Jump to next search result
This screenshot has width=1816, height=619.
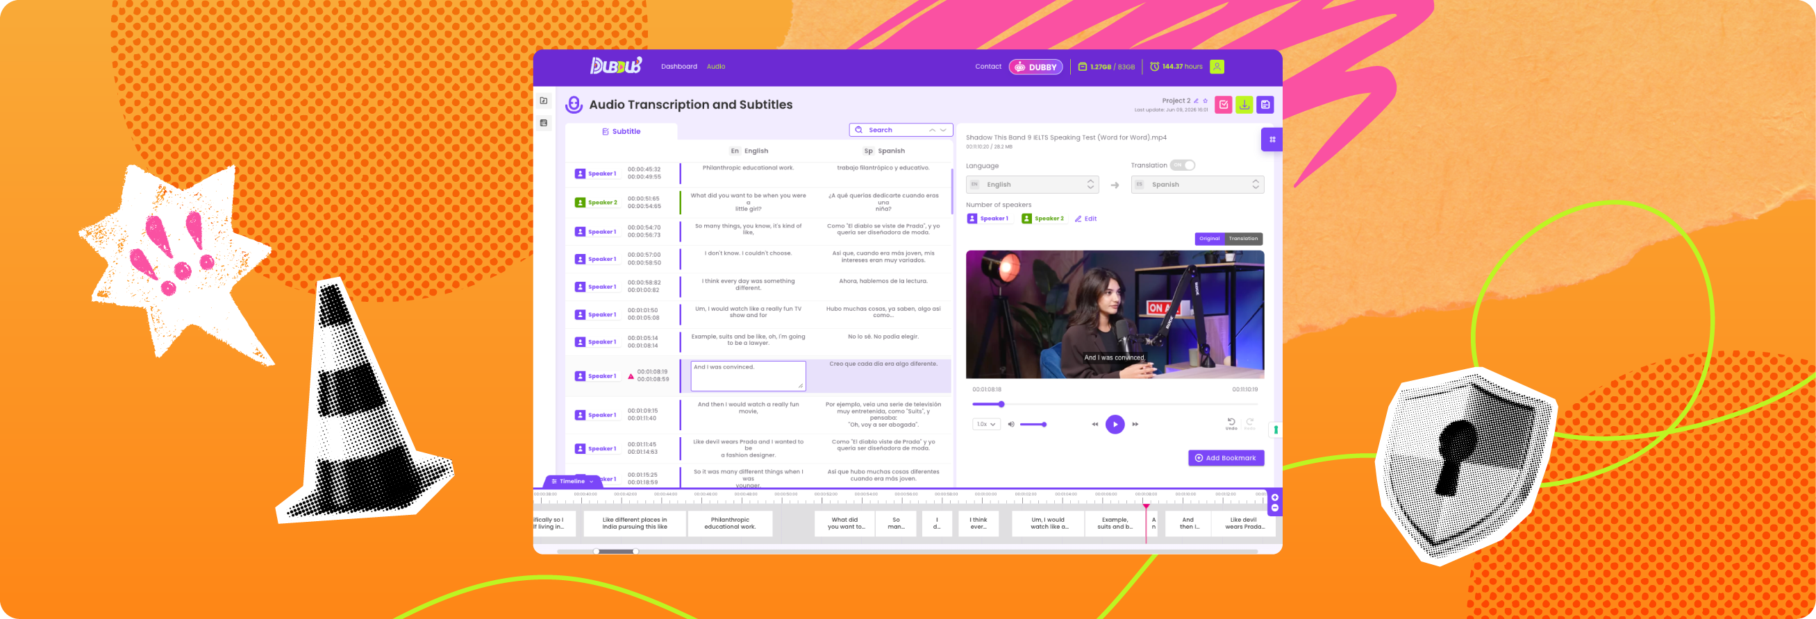click(x=943, y=130)
